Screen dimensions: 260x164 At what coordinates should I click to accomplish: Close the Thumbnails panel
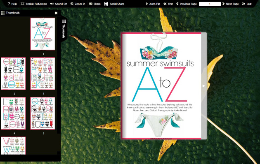click(56, 13)
